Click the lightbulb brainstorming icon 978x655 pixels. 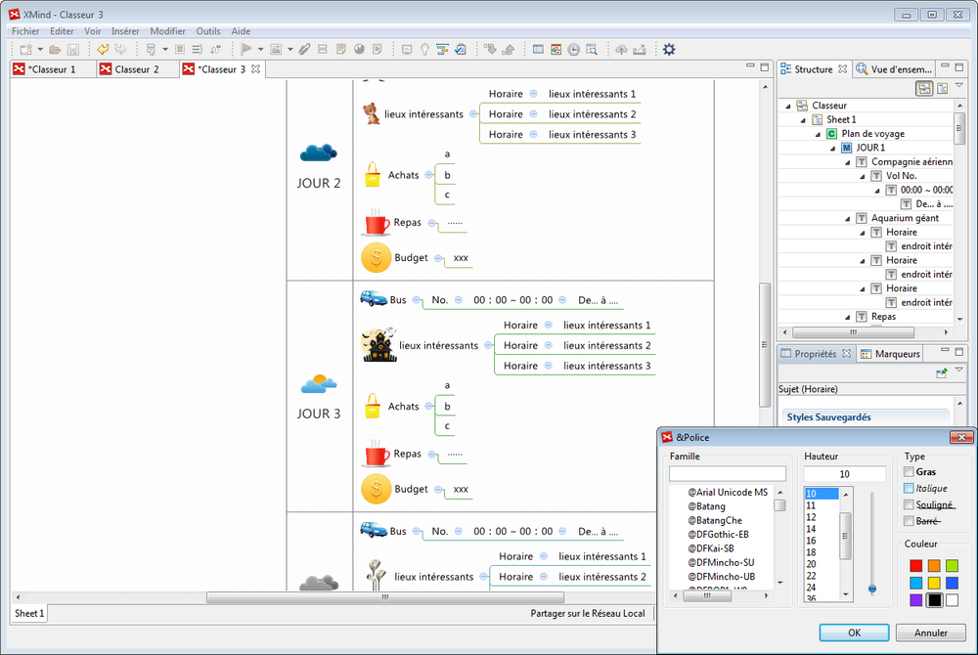pyautogui.click(x=425, y=49)
